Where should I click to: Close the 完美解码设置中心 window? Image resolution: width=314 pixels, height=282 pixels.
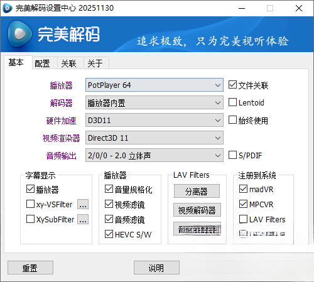click(299, 8)
